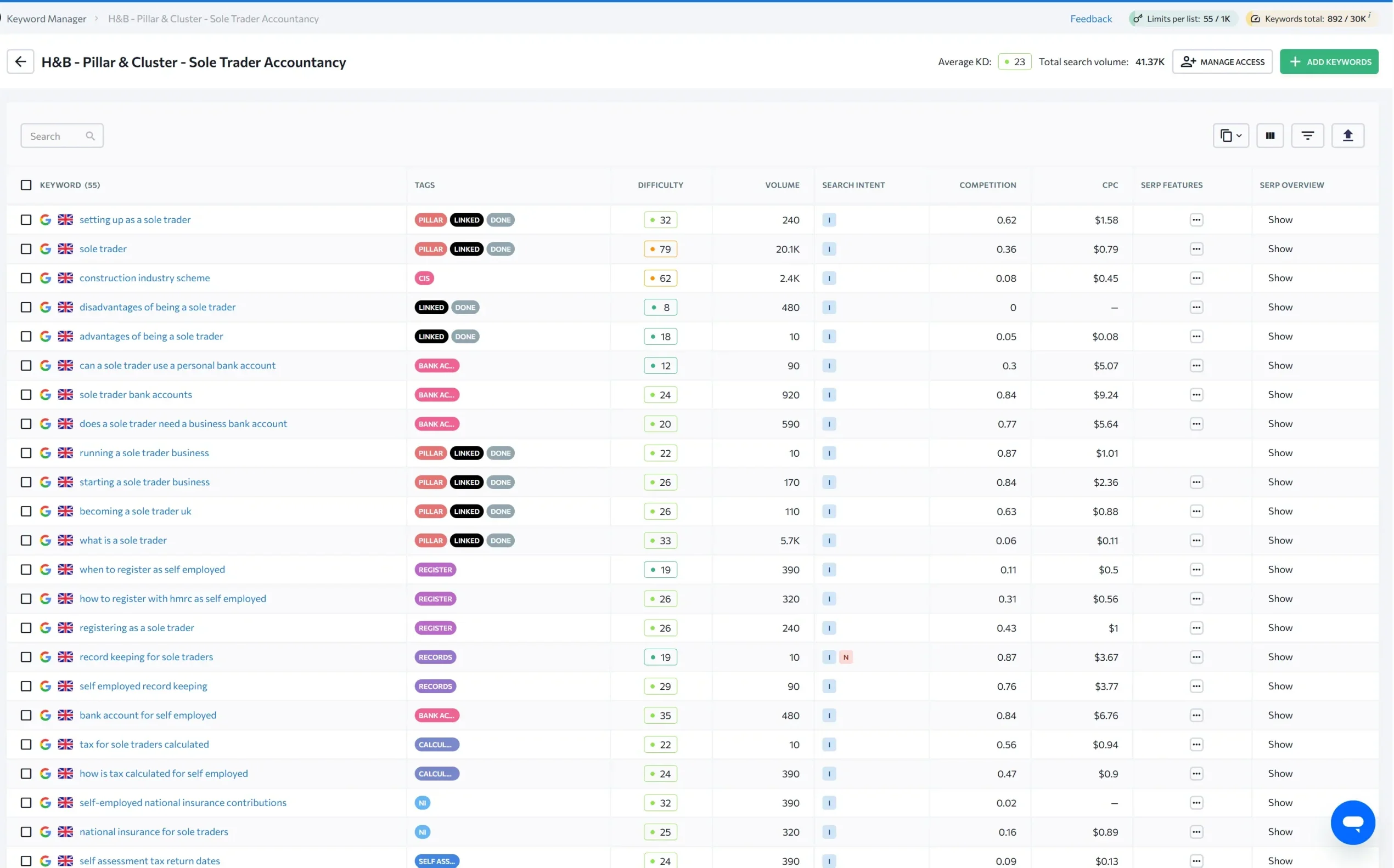Click difficulty score 79 badge
1394x868 pixels.
click(x=660, y=249)
